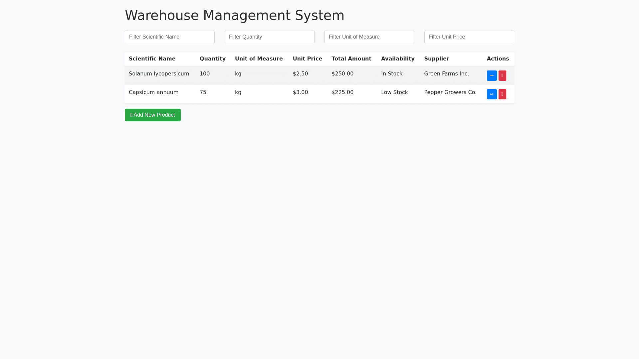
Task: Click the Filter Unit Price field
Action: [x=469, y=37]
